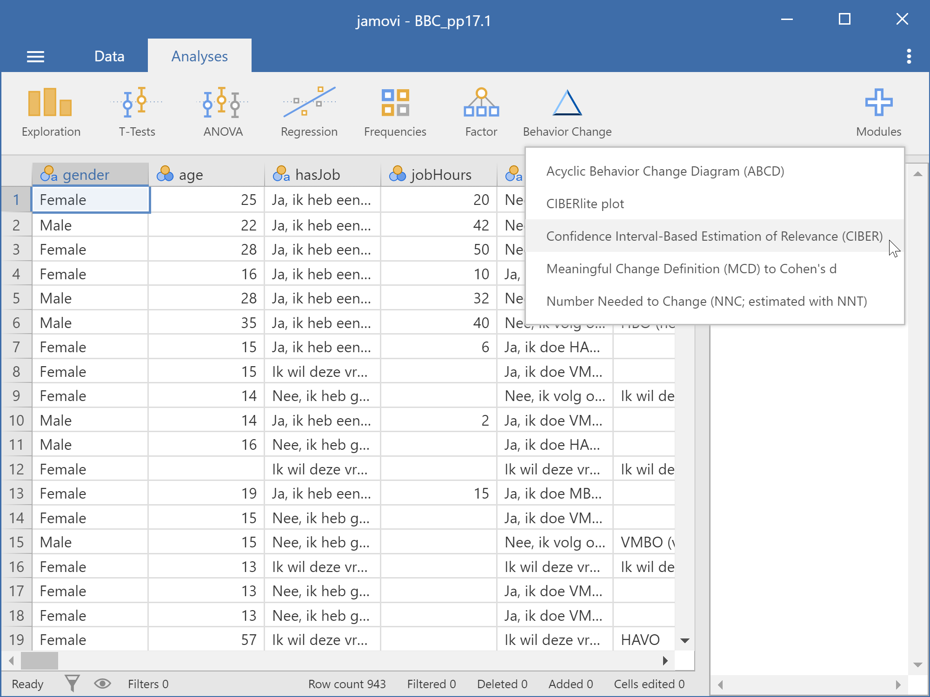Click 'Filters 0' in status bar
Image resolution: width=930 pixels, height=697 pixels.
point(148,684)
